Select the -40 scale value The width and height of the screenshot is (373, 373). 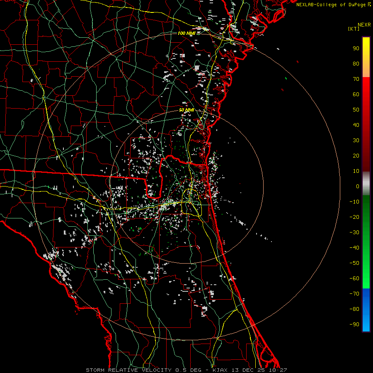pos(354,248)
